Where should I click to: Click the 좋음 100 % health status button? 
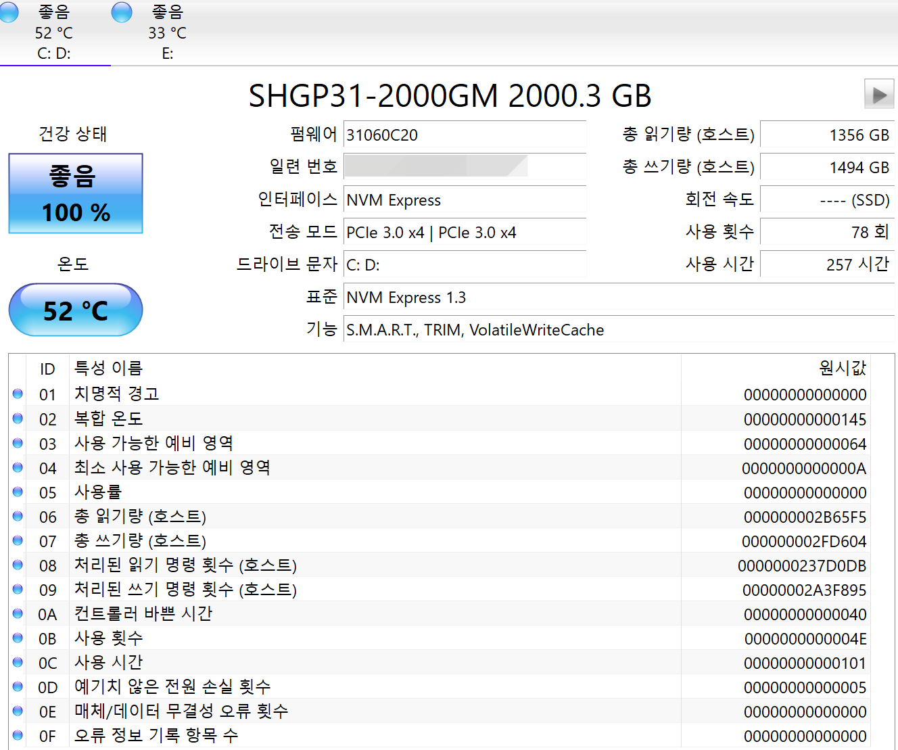[x=76, y=193]
